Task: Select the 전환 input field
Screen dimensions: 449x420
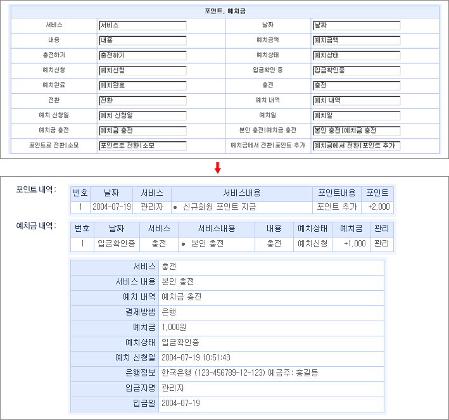Action: coord(142,101)
